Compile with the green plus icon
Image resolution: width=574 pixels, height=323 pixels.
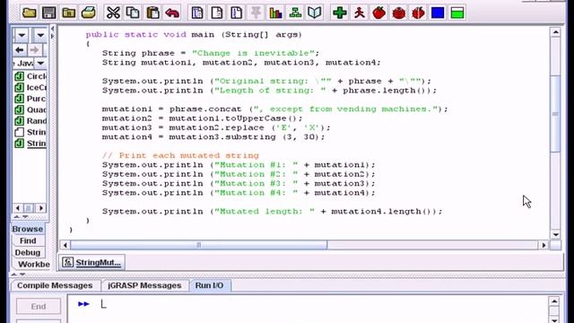339,13
